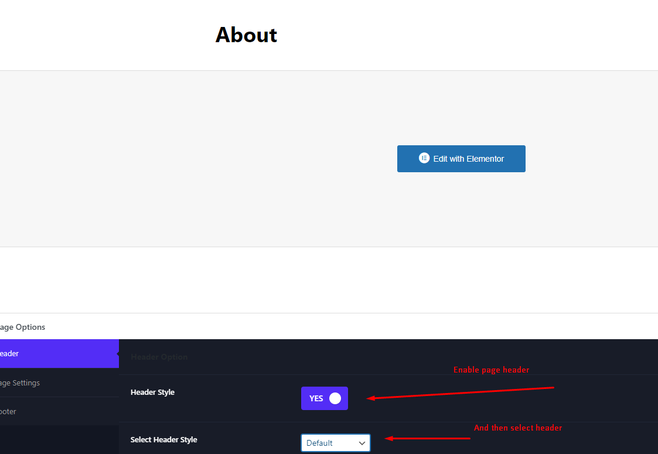Click the Header Style field label
The height and width of the screenshot is (454, 658).
(152, 392)
